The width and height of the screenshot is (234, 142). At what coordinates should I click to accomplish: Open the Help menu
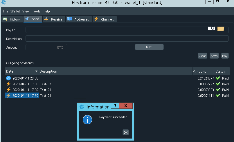[x=46, y=11]
